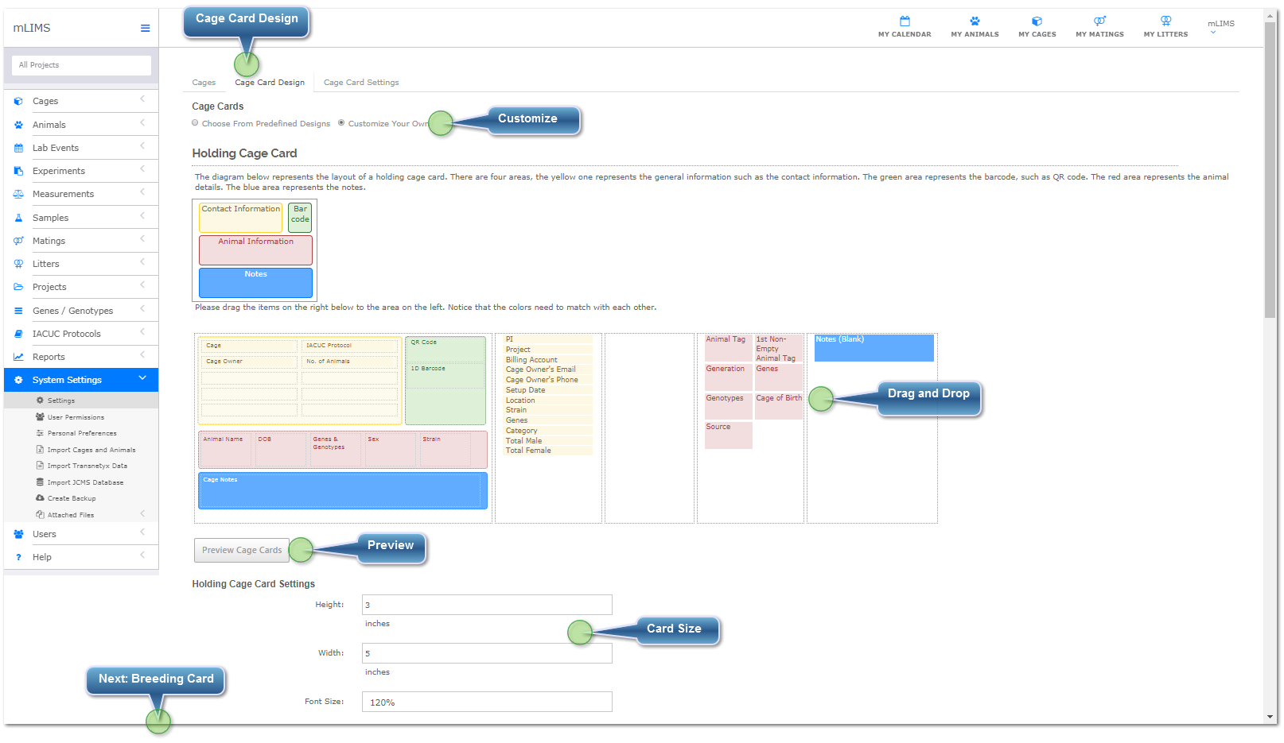Open My Calendar icon
This screenshot has height=743, width=1284.
click(x=905, y=21)
